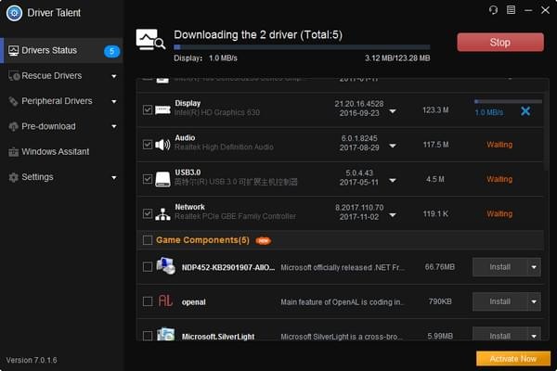Install Microsoft SilverLight component

[500, 336]
